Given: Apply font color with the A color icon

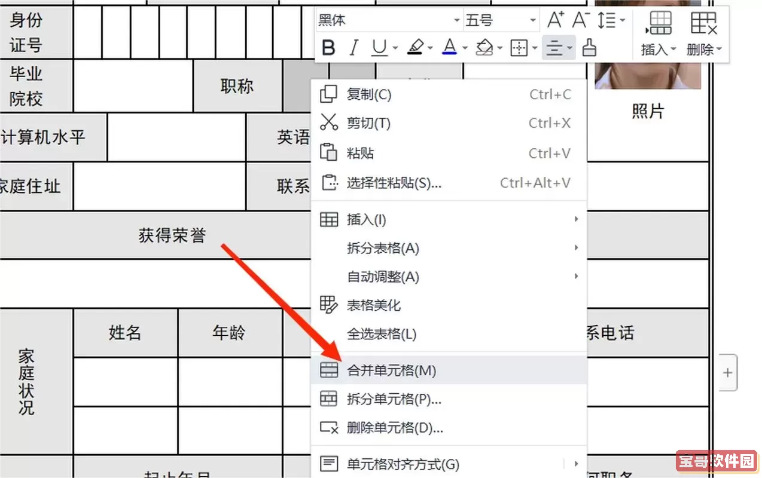Looking at the screenshot, I should (450, 48).
